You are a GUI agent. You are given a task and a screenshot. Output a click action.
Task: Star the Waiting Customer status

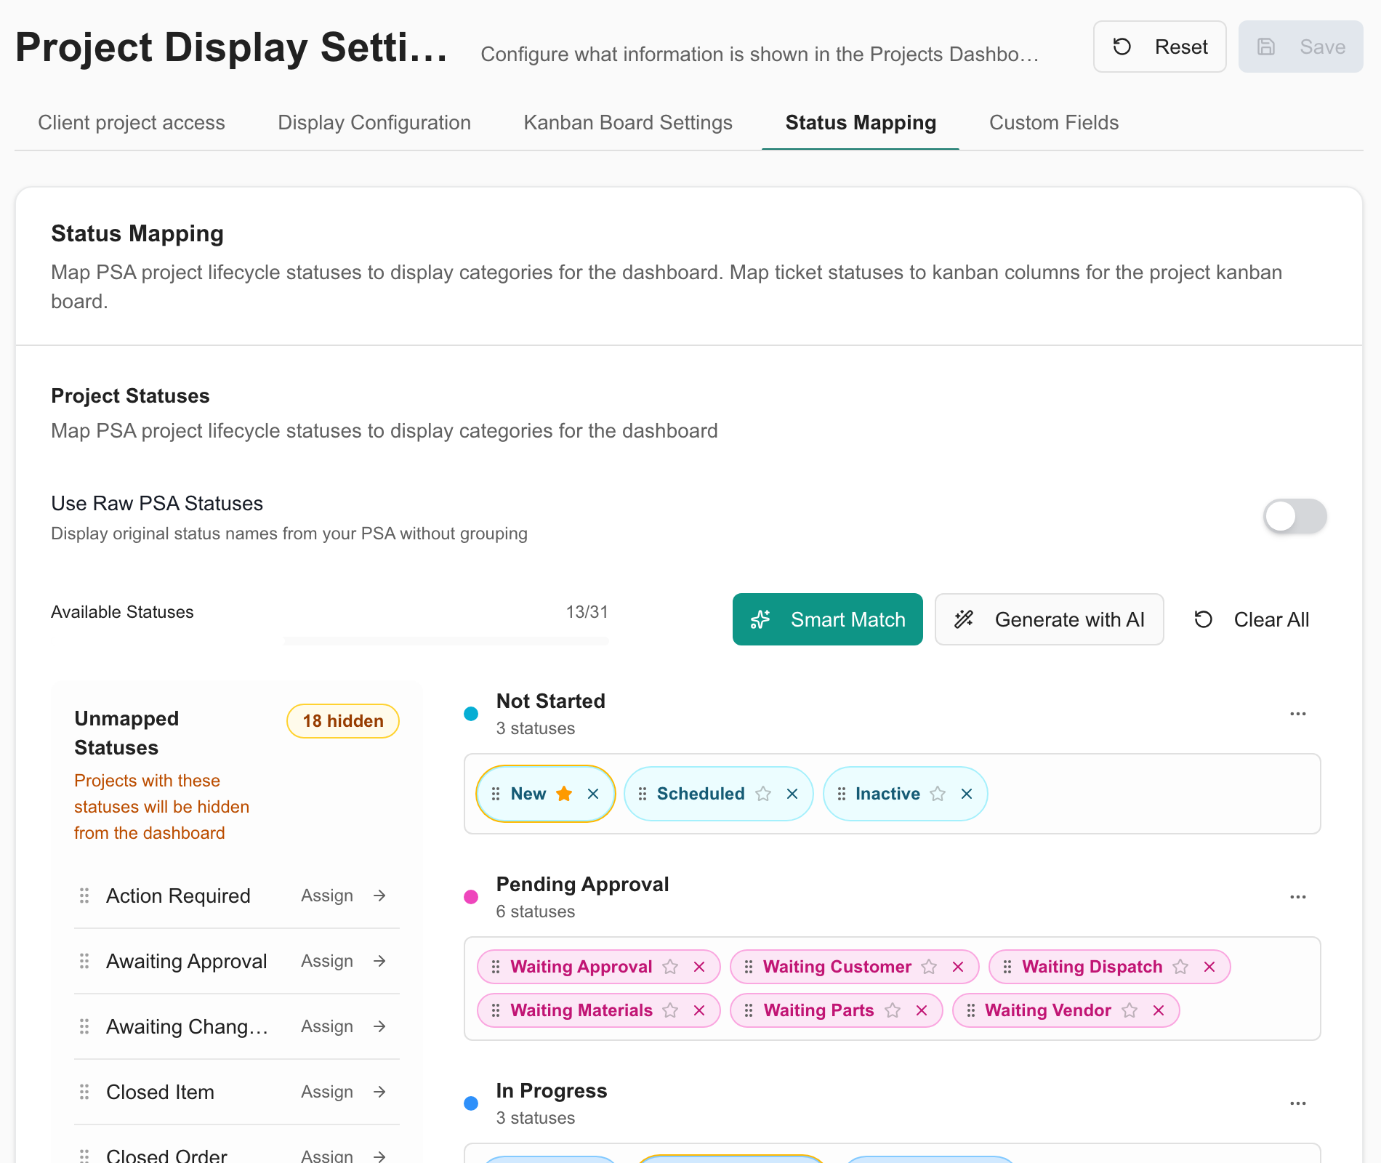pyautogui.click(x=929, y=967)
